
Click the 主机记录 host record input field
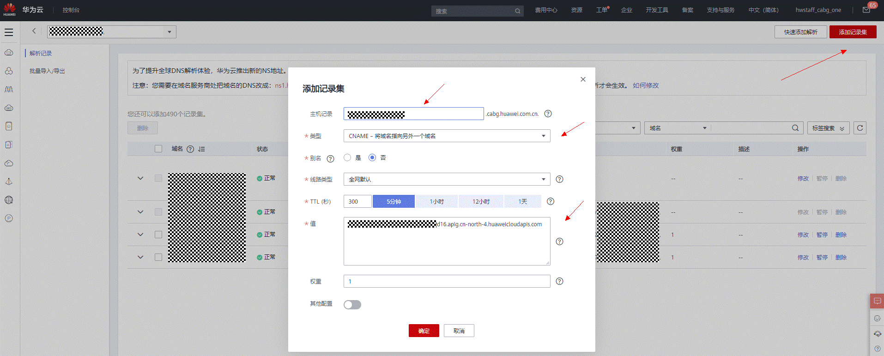[414, 114]
